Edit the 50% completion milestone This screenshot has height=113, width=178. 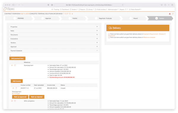12,101
